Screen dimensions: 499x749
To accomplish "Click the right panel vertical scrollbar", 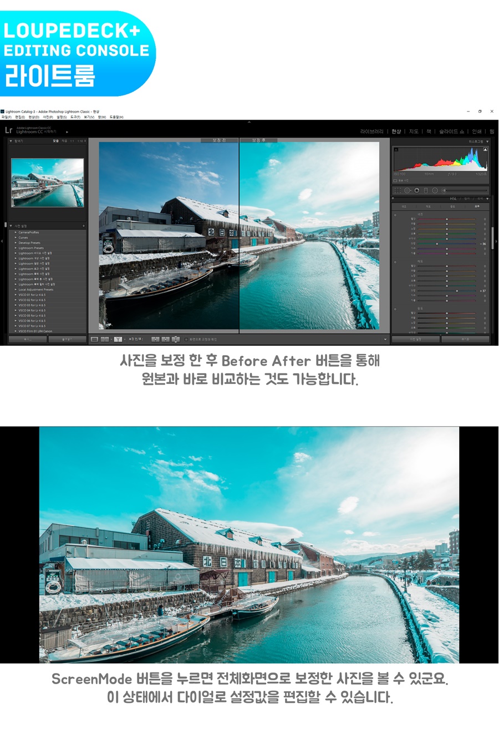I will (492, 239).
